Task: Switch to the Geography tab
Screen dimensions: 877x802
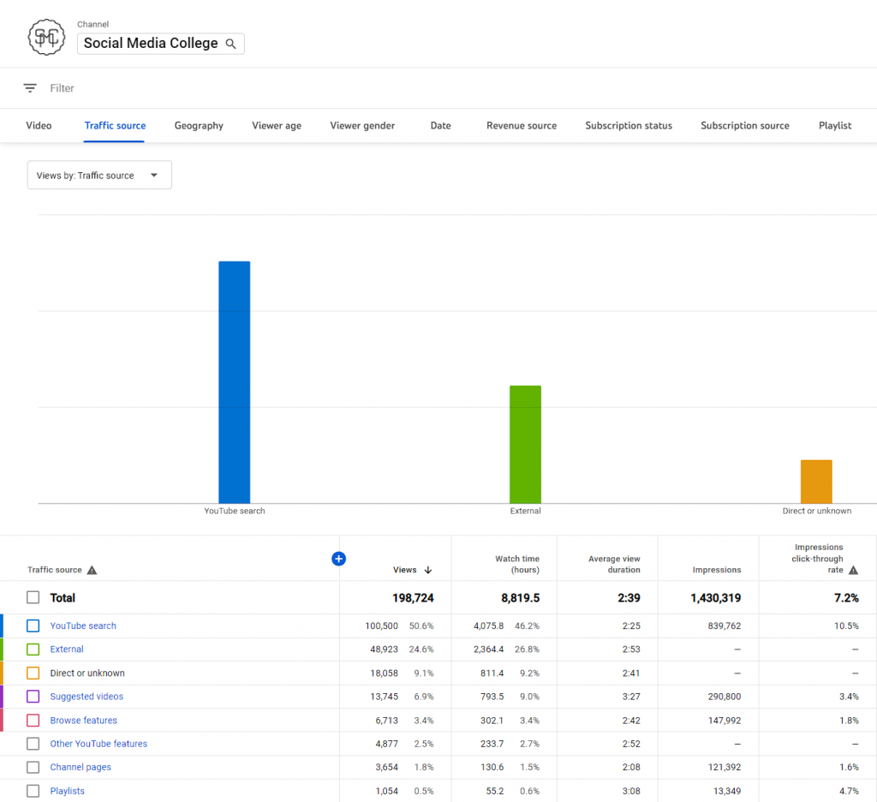Action: [199, 126]
